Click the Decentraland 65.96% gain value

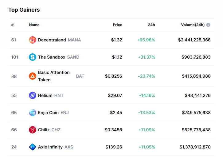click(x=147, y=40)
